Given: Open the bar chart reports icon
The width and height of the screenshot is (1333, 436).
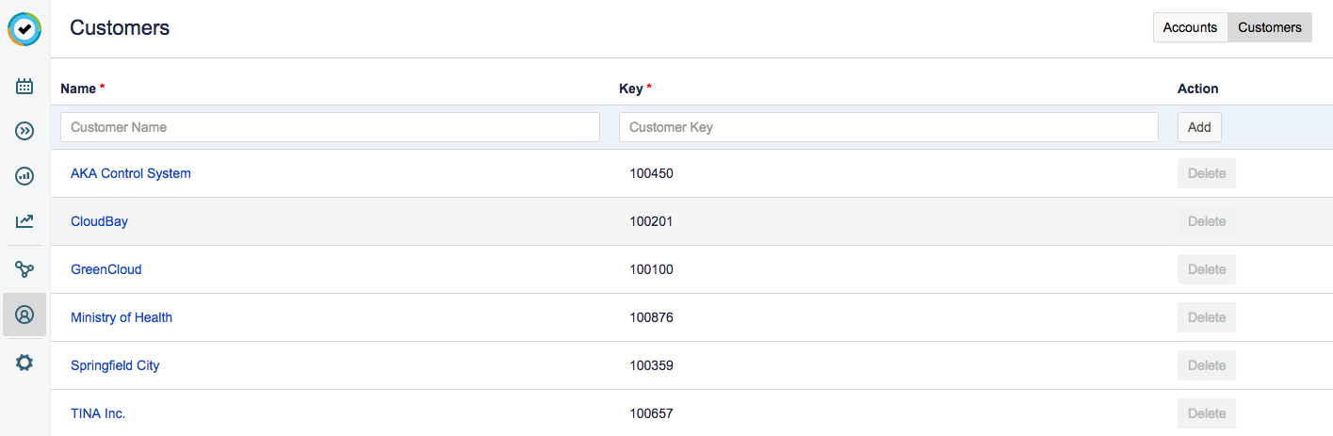Looking at the screenshot, I should tap(24, 176).
